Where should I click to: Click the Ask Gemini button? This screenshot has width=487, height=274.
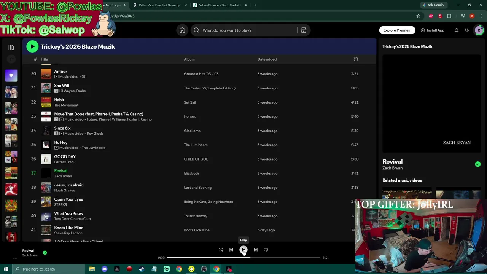click(x=433, y=5)
